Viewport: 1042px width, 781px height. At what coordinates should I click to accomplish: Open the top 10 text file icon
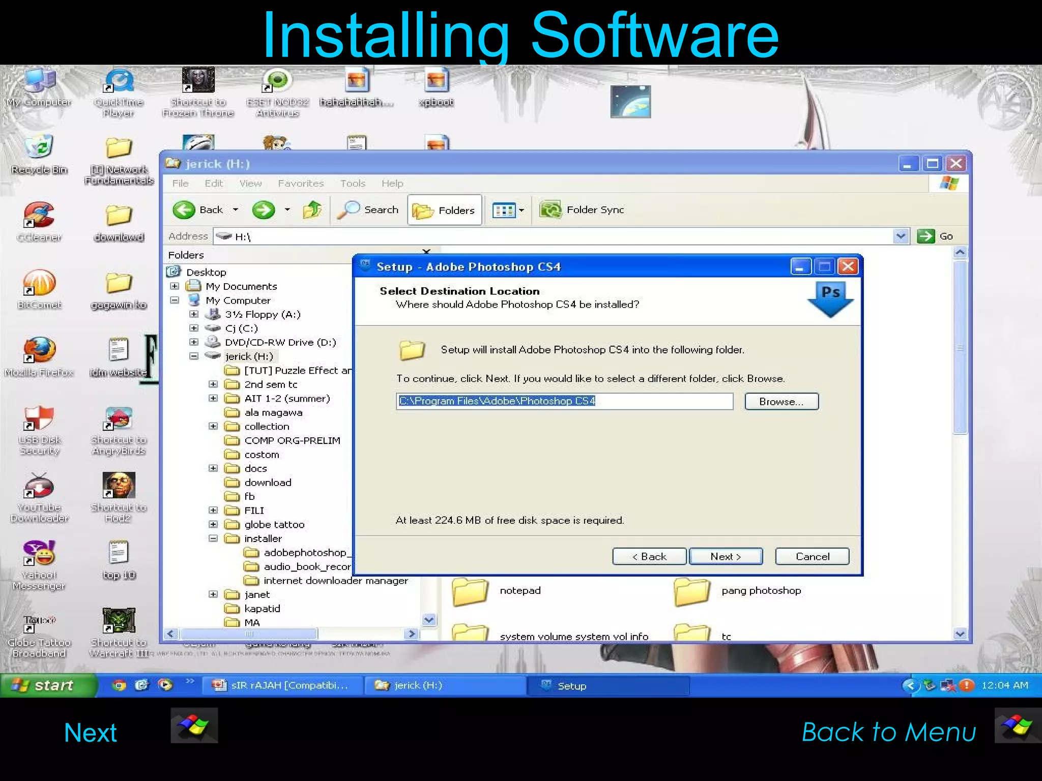point(119,559)
